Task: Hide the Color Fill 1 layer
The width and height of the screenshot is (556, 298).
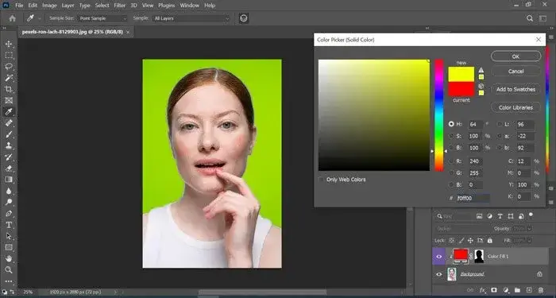Action: 439,257
